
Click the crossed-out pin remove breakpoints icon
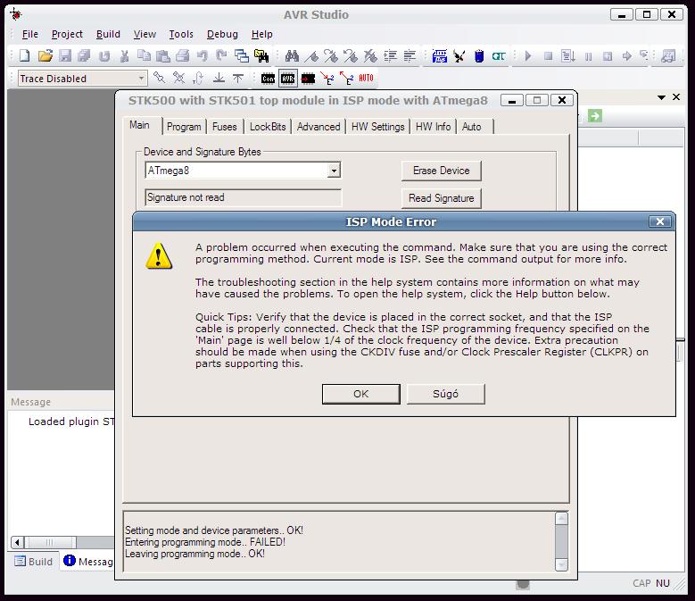(x=179, y=78)
